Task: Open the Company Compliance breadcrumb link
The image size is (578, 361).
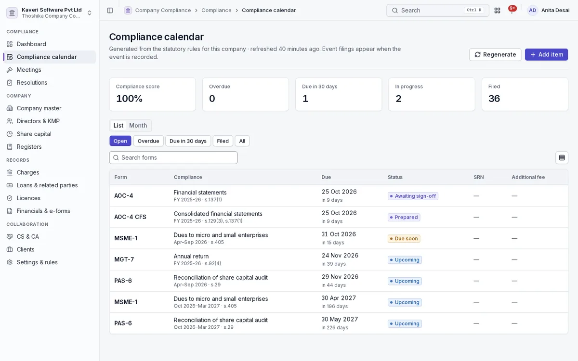Action: (163, 10)
